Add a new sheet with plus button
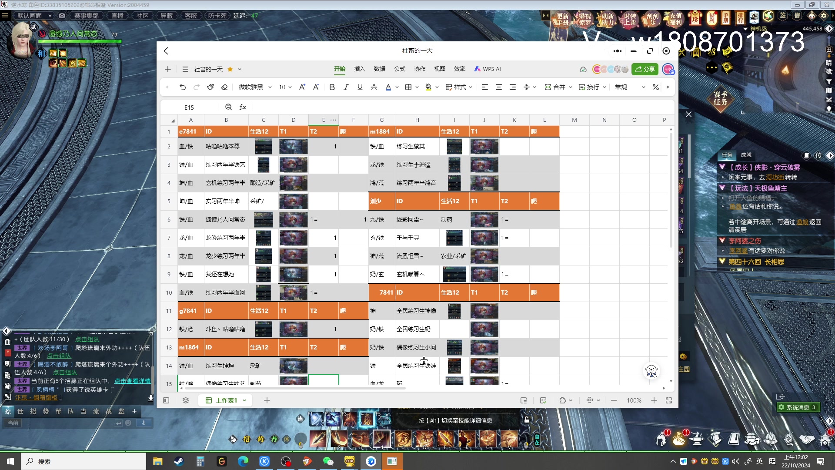 point(267,400)
